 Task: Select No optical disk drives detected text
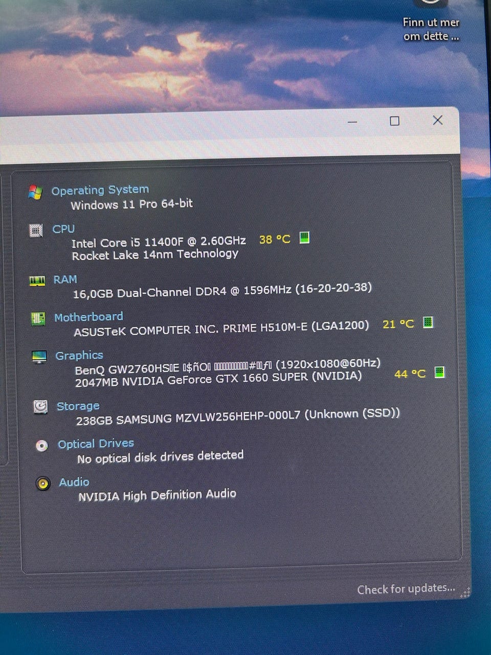(161, 456)
